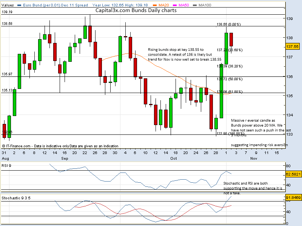This screenshot has height=226, width=302.
Task: Click the Euro Bund blue legend marker
Action: click(x=20, y=5)
